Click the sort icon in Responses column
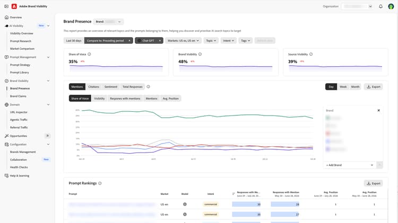Screen dimensions: 398x223 pyautogui.click(x=233, y=194)
